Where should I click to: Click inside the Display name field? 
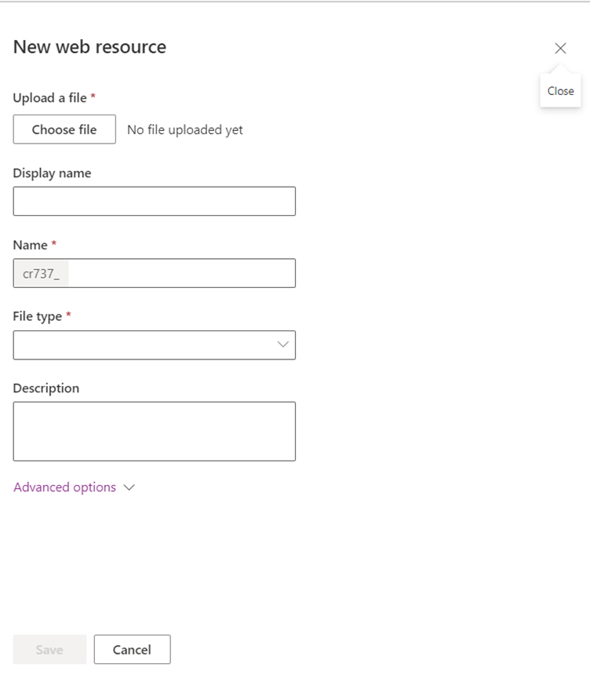154,201
